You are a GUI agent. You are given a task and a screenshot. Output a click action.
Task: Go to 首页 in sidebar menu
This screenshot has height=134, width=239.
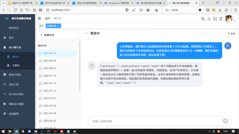(x=17, y=38)
